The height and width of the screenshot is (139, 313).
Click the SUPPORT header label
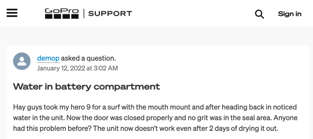pos(110,13)
